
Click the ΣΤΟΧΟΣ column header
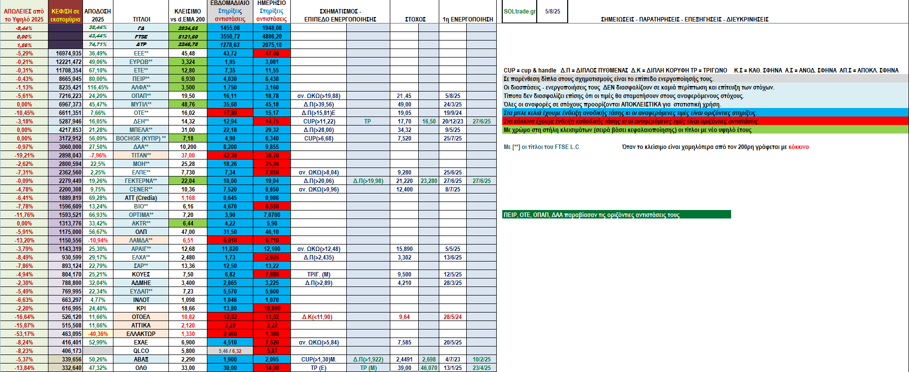click(415, 11)
